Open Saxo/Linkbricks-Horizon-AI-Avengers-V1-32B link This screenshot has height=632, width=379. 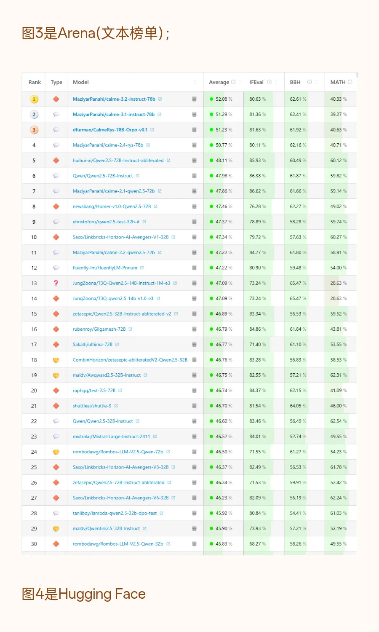point(121,237)
